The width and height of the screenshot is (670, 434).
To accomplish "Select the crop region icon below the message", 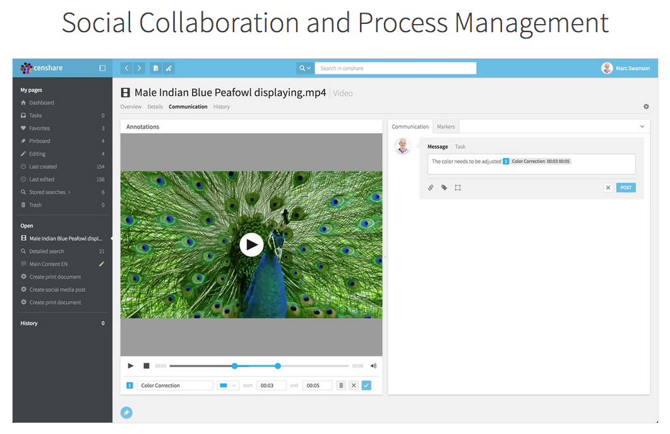I will coord(458,187).
